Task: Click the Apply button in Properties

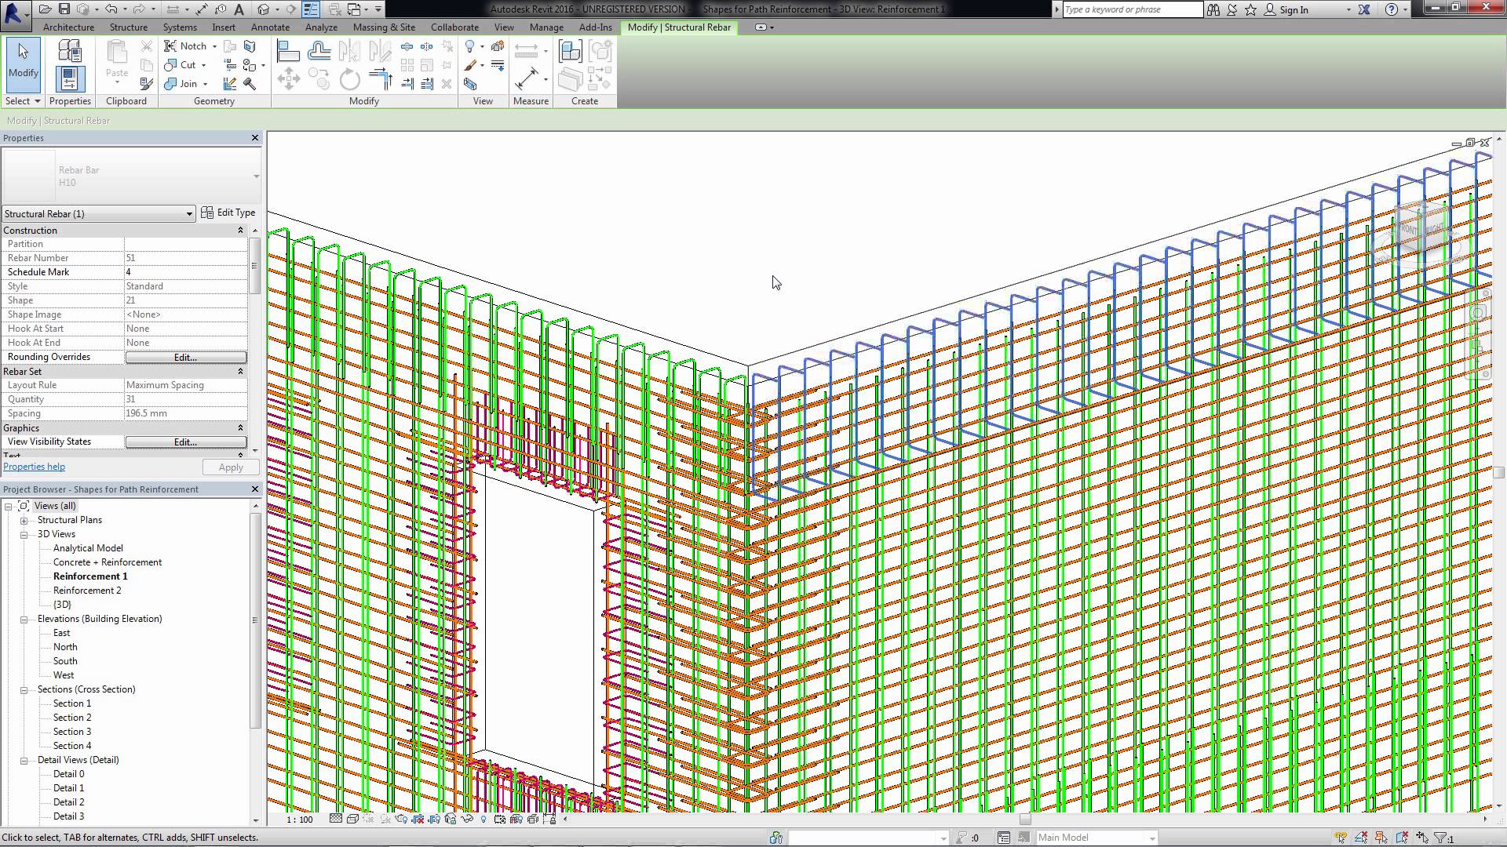Action: 230,467
